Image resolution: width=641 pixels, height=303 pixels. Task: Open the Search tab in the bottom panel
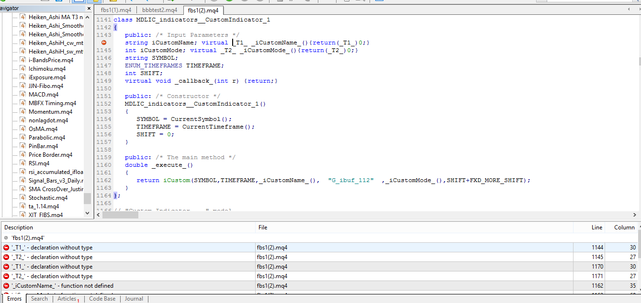pos(39,299)
